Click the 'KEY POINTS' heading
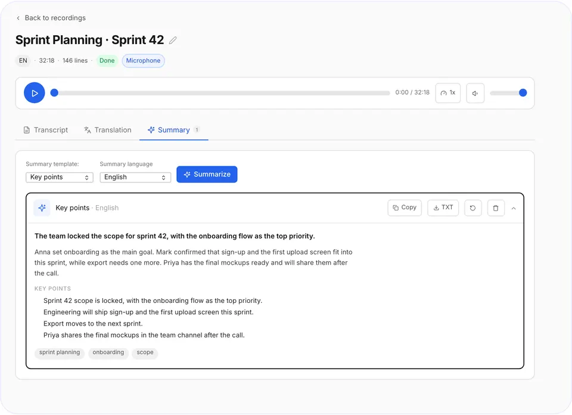Screen dimensions: 572x415 click(52, 289)
